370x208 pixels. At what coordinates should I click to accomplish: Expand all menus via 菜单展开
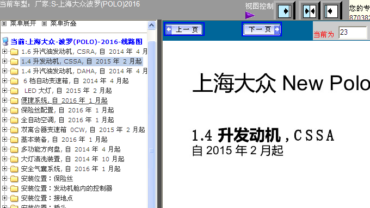pos(23,23)
